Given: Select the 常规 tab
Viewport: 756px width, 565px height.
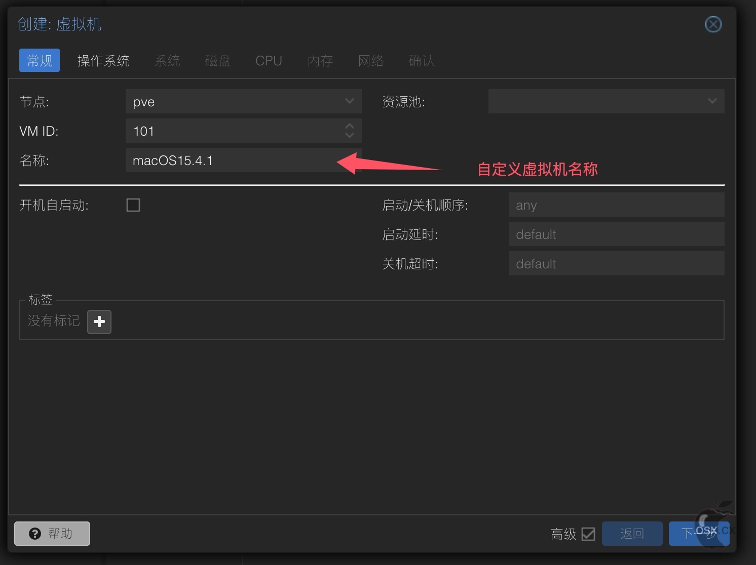Looking at the screenshot, I should 40,61.
